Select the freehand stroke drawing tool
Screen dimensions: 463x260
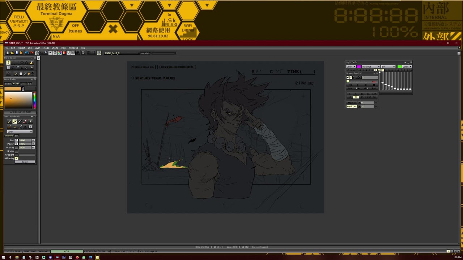tap(8, 62)
